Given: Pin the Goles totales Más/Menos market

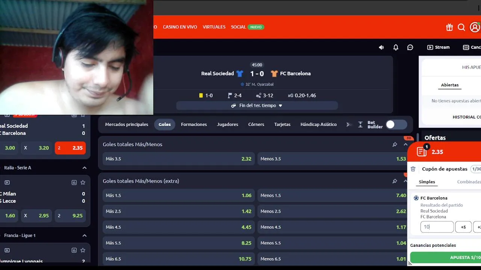Looking at the screenshot, I should (395, 144).
